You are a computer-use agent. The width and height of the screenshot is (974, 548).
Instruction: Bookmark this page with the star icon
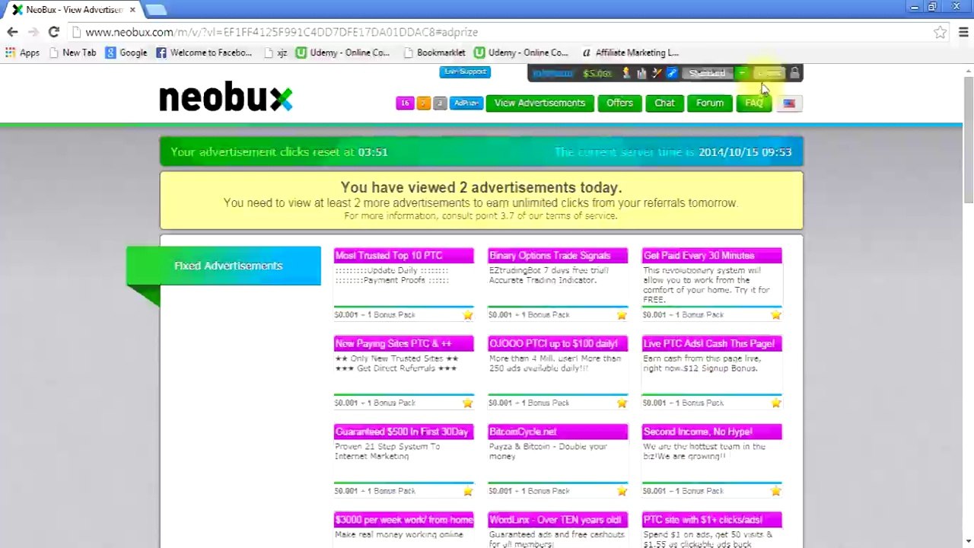[941, 32]
